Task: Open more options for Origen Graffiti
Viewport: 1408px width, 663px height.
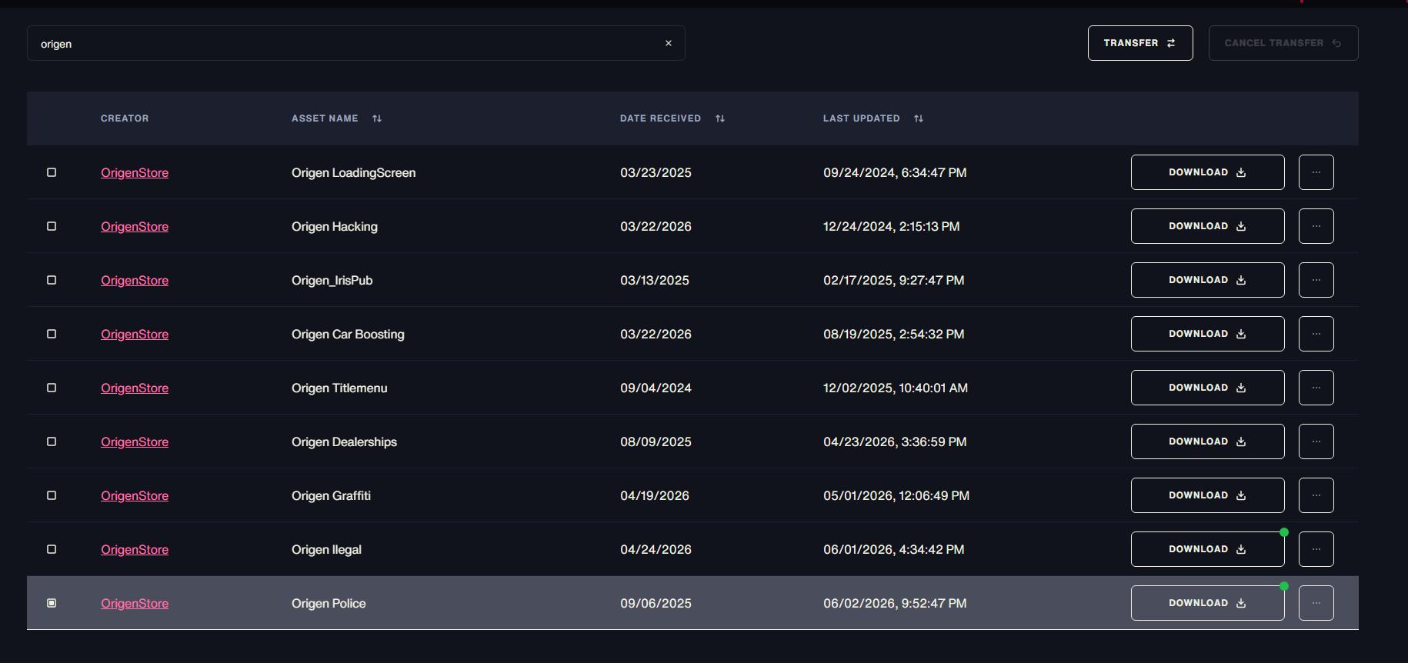Action: [1316, 495]
